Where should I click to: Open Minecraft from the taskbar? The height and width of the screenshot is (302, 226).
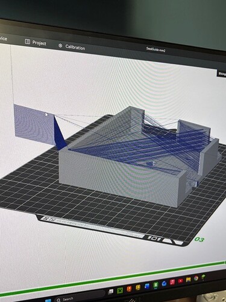120,290
